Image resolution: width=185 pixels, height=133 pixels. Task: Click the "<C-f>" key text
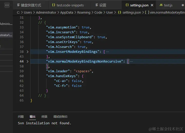[x=61, y=86]
